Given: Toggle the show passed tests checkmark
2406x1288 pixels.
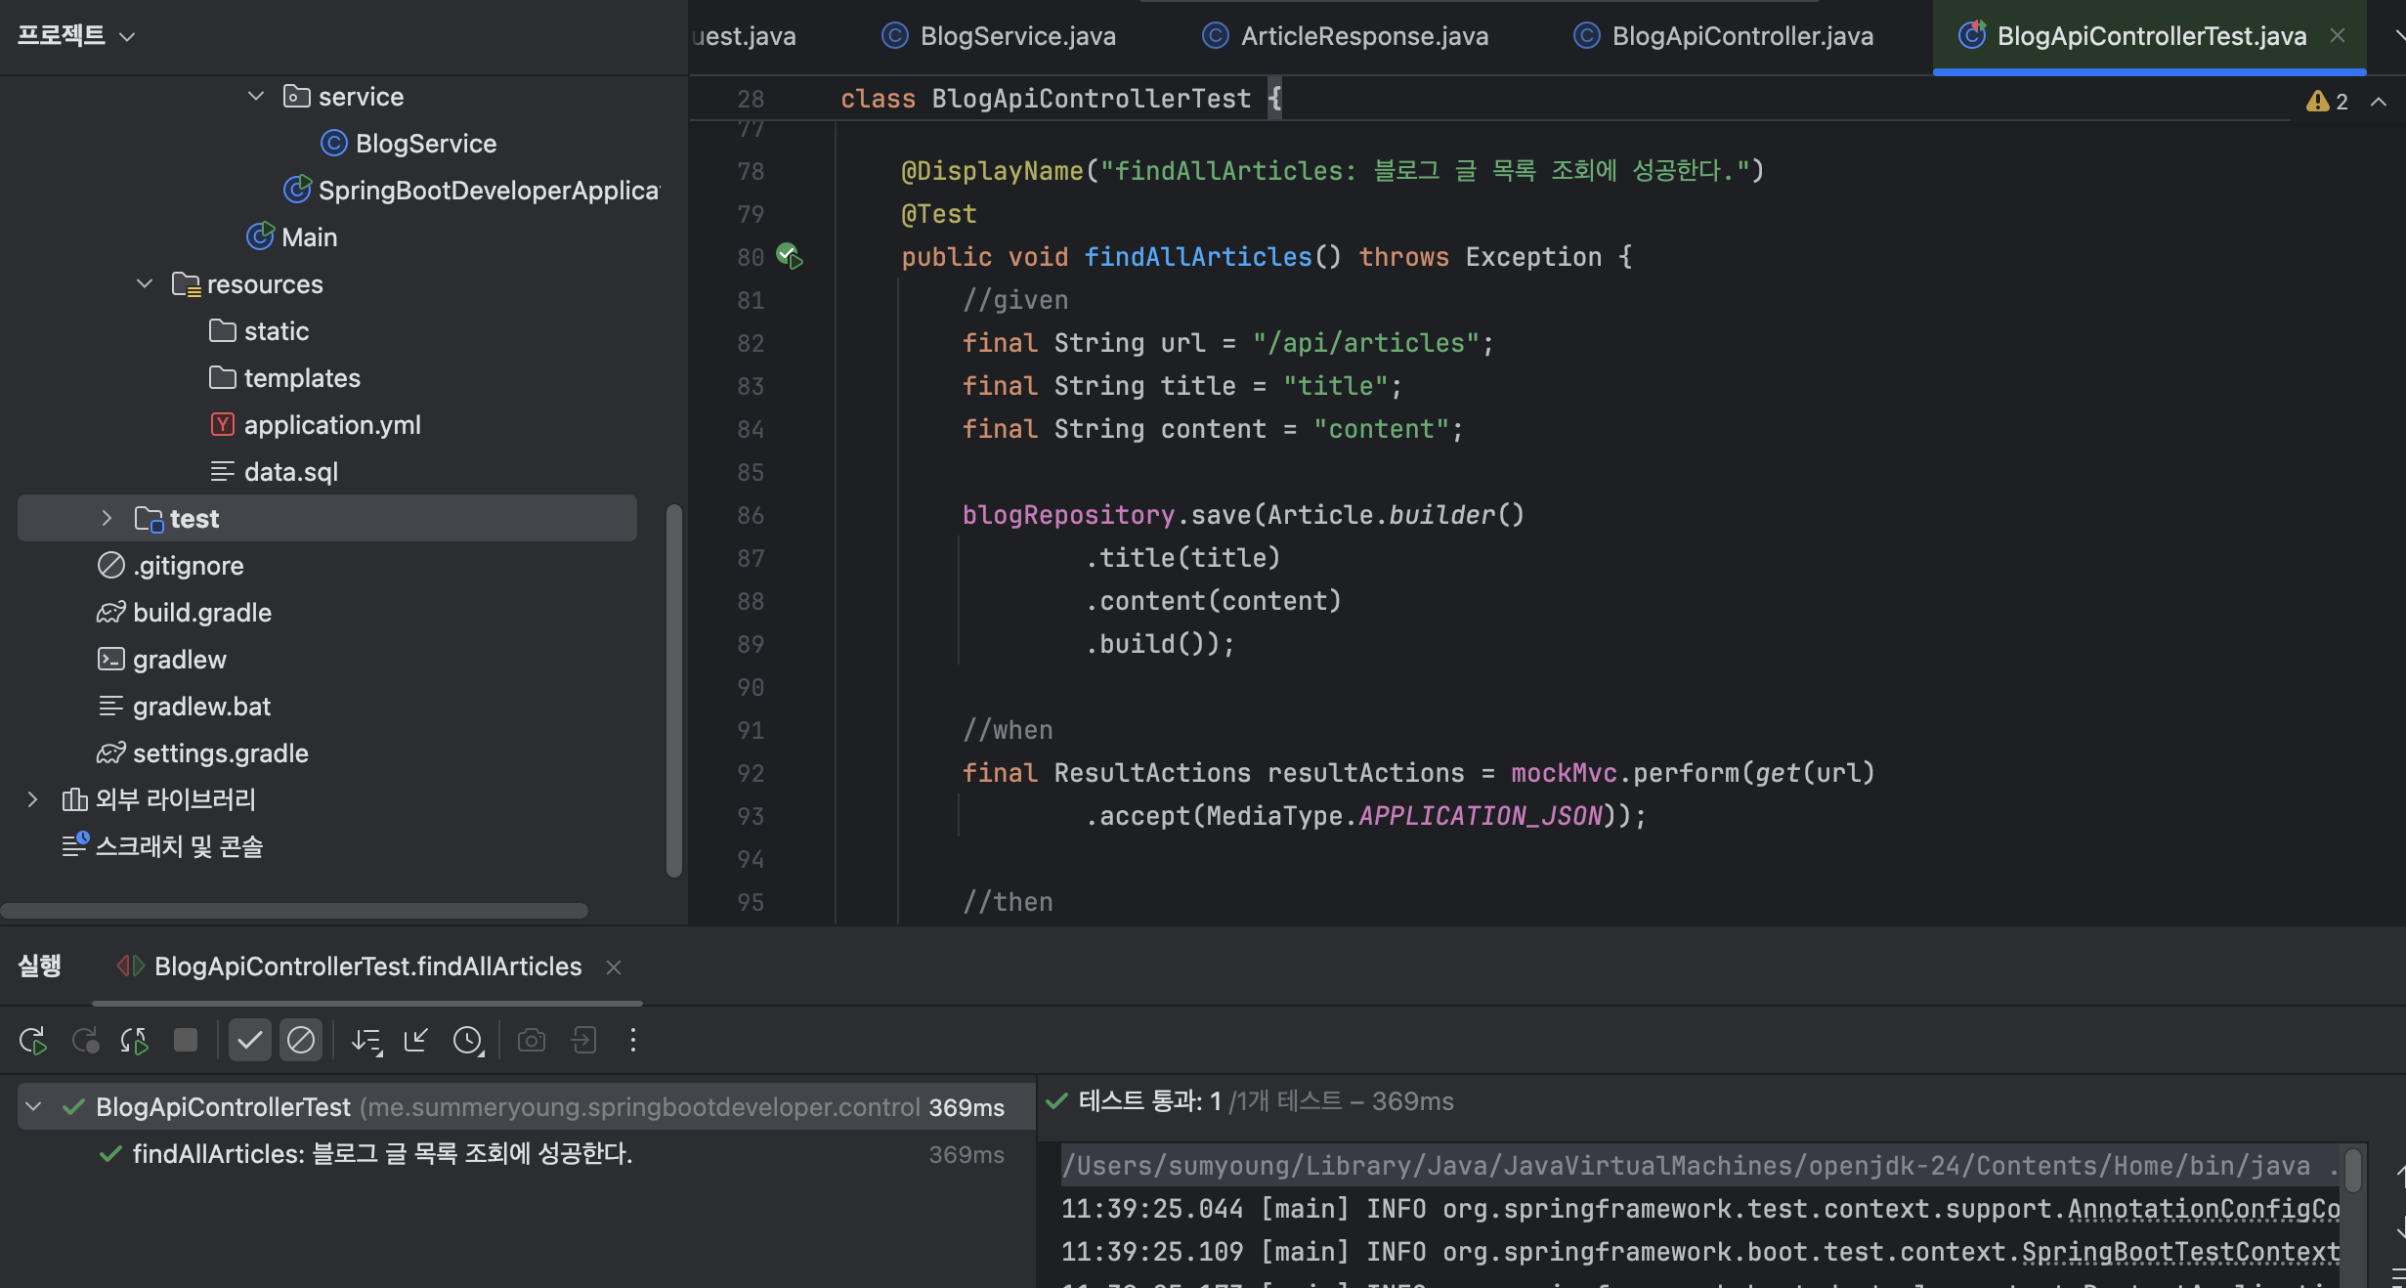Looking at the screenshot, I should [x=249, y=1041].
